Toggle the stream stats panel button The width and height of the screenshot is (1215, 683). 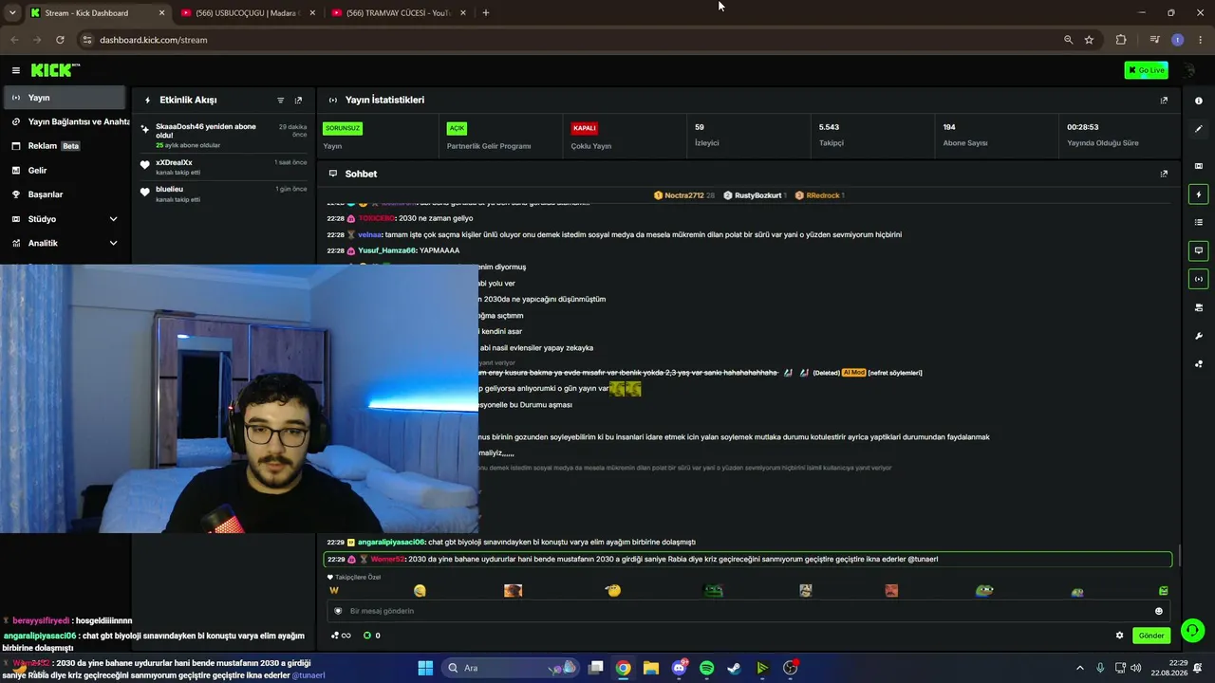coord(1198,279)
